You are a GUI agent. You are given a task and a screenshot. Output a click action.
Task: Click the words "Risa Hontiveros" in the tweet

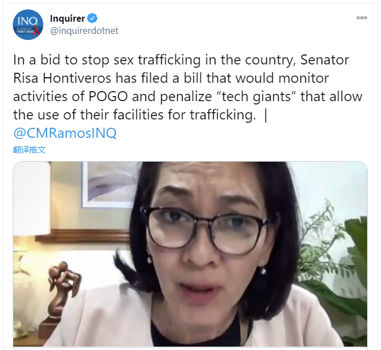pyautogui.click(x=62, y=78)
